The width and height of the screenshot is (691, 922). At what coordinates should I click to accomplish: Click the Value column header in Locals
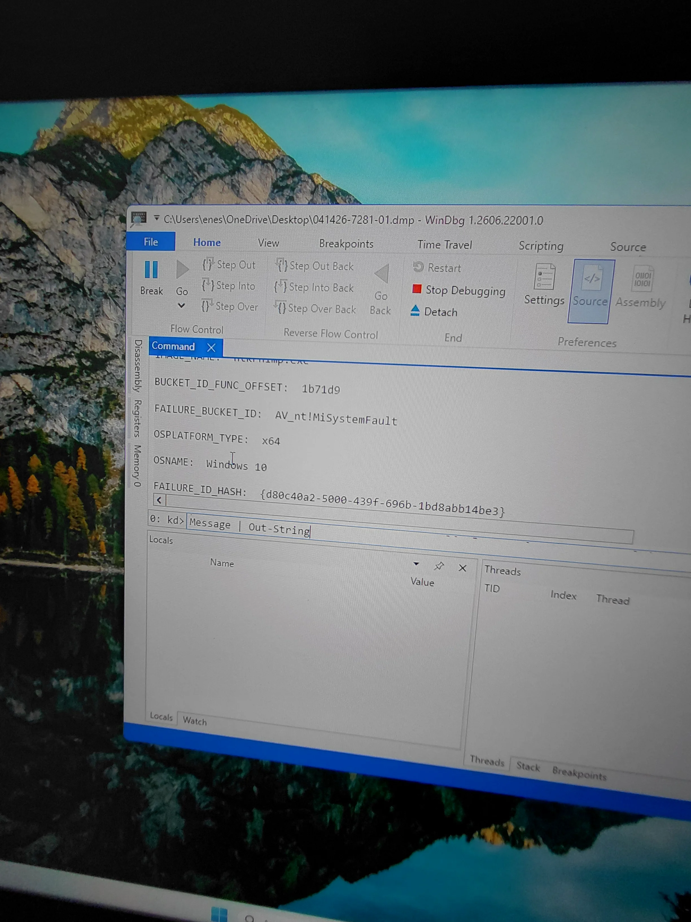tap(422, 582)
